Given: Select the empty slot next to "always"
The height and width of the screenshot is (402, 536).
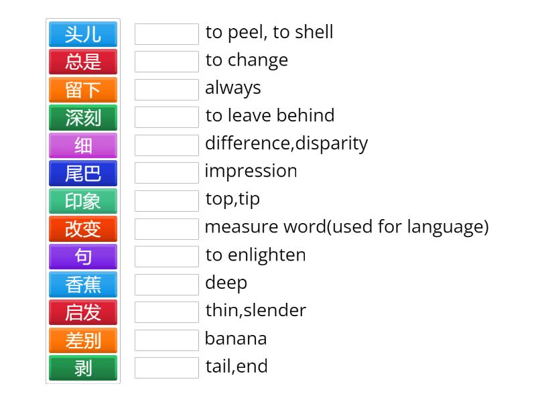Looking at the screenshot, I should 167,90.
